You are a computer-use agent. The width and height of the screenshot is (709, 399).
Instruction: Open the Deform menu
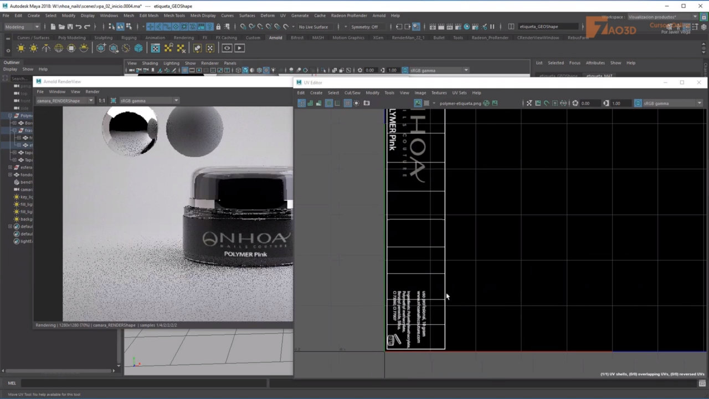pyautogui.click(x=268, y=16)
